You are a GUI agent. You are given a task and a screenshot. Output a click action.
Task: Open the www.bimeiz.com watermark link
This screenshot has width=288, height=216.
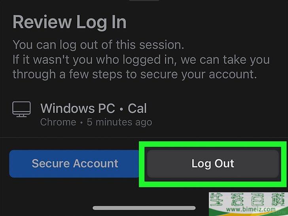coord(247,210)
